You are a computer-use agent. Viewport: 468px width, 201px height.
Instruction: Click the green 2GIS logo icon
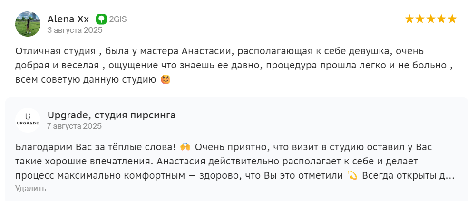point(101,19)
